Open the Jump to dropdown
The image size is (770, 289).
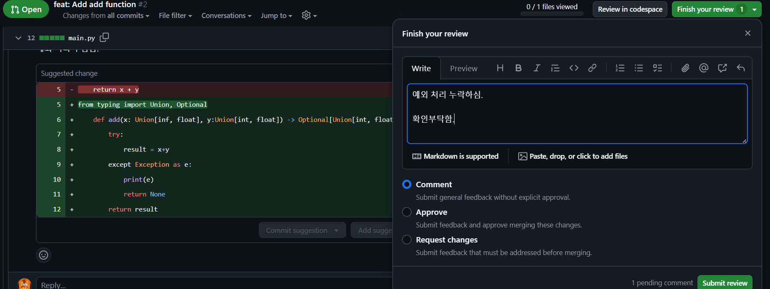pyautogui.click(x=276, y=15)
